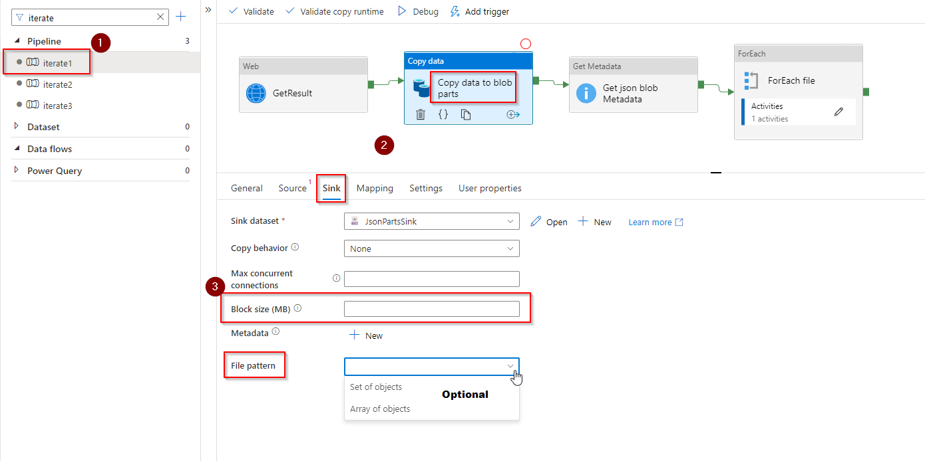The width and height of the screenshot is (925, 461).
Task: Add output connector from Copy data activity
Action: (513, 114)
